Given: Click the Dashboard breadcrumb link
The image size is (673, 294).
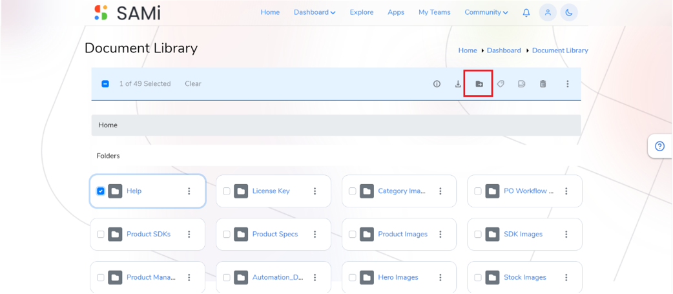Looking at the screenshot, I should [504, 50].
